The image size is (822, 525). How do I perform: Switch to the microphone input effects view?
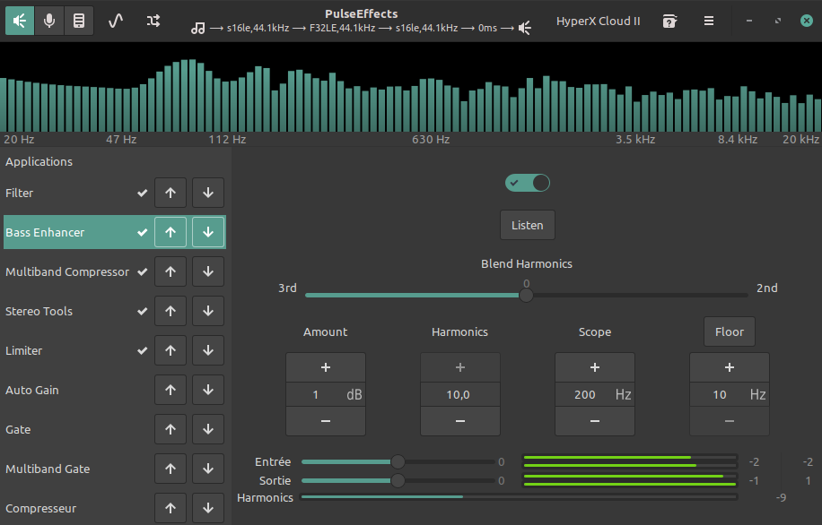pos(49,21)
